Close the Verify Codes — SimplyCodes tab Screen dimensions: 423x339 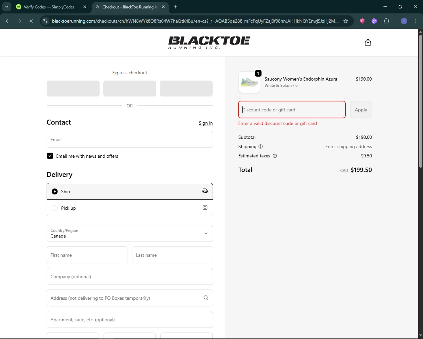85,7
